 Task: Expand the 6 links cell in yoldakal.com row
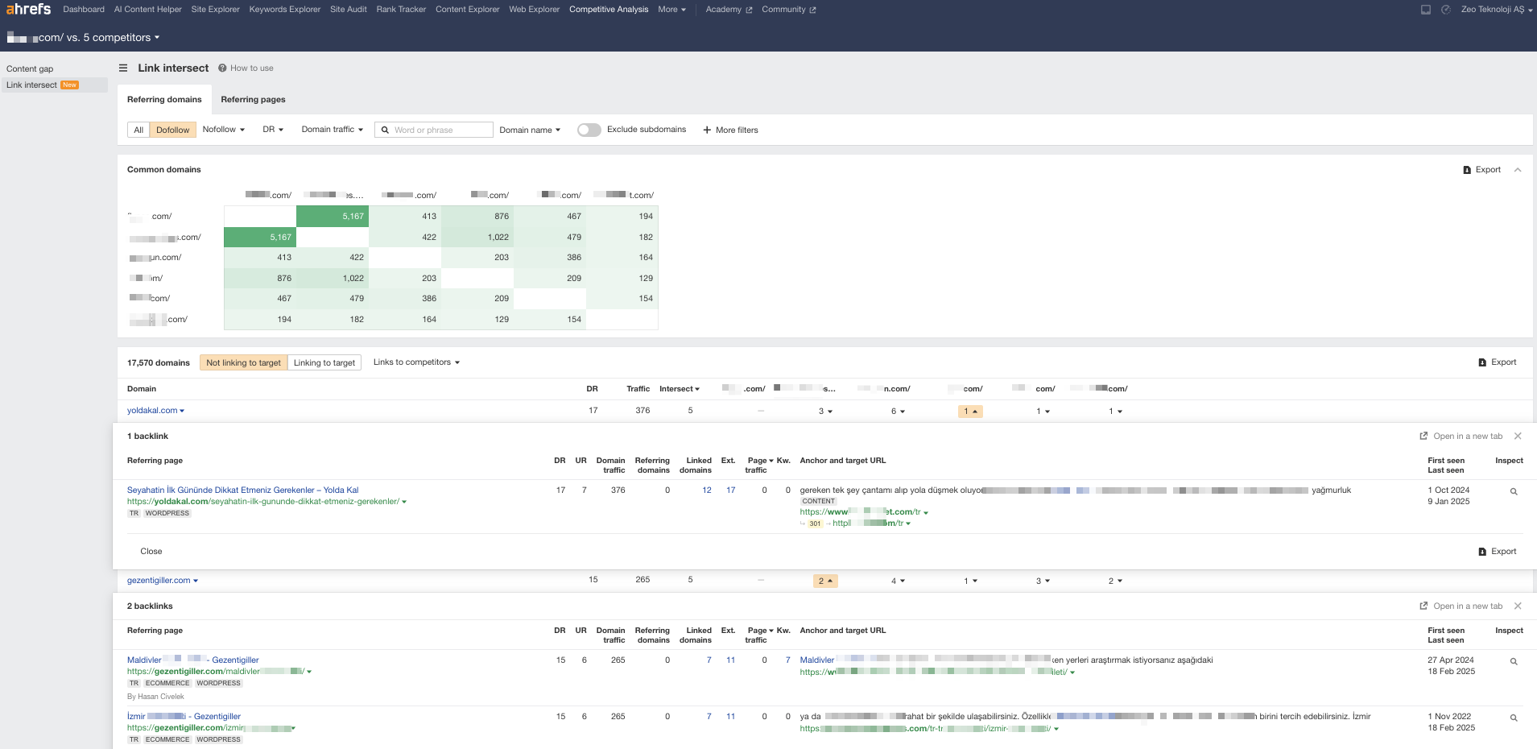pyautogui.click(x=898, y=412)
